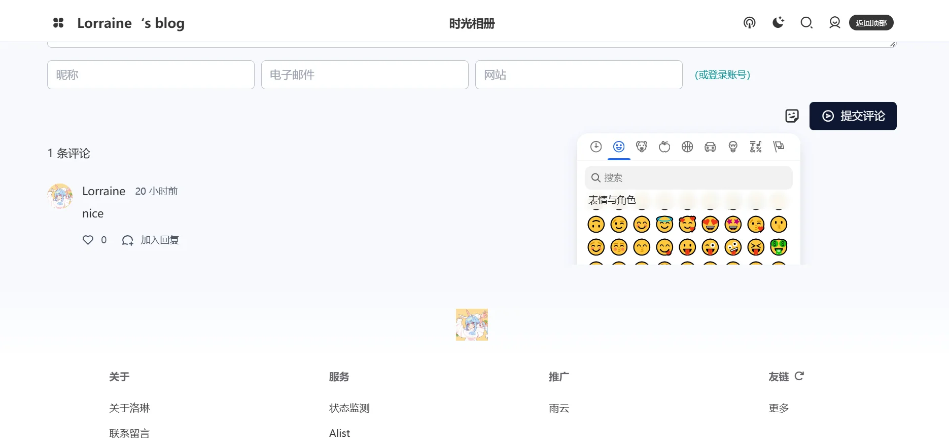Click 加入回复 to reply to Lorraine
Screen dimensions: 949x440
151,240
